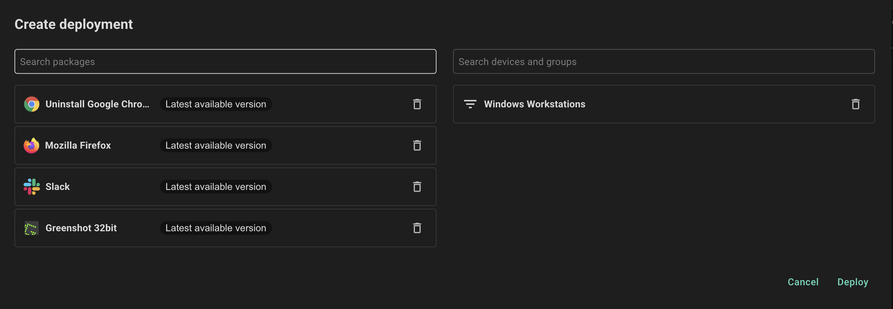The height and width of the screenshot is (309, 893).
Task: Select the Mozilla Firefox package name
Action: click(x=78, y=145)
